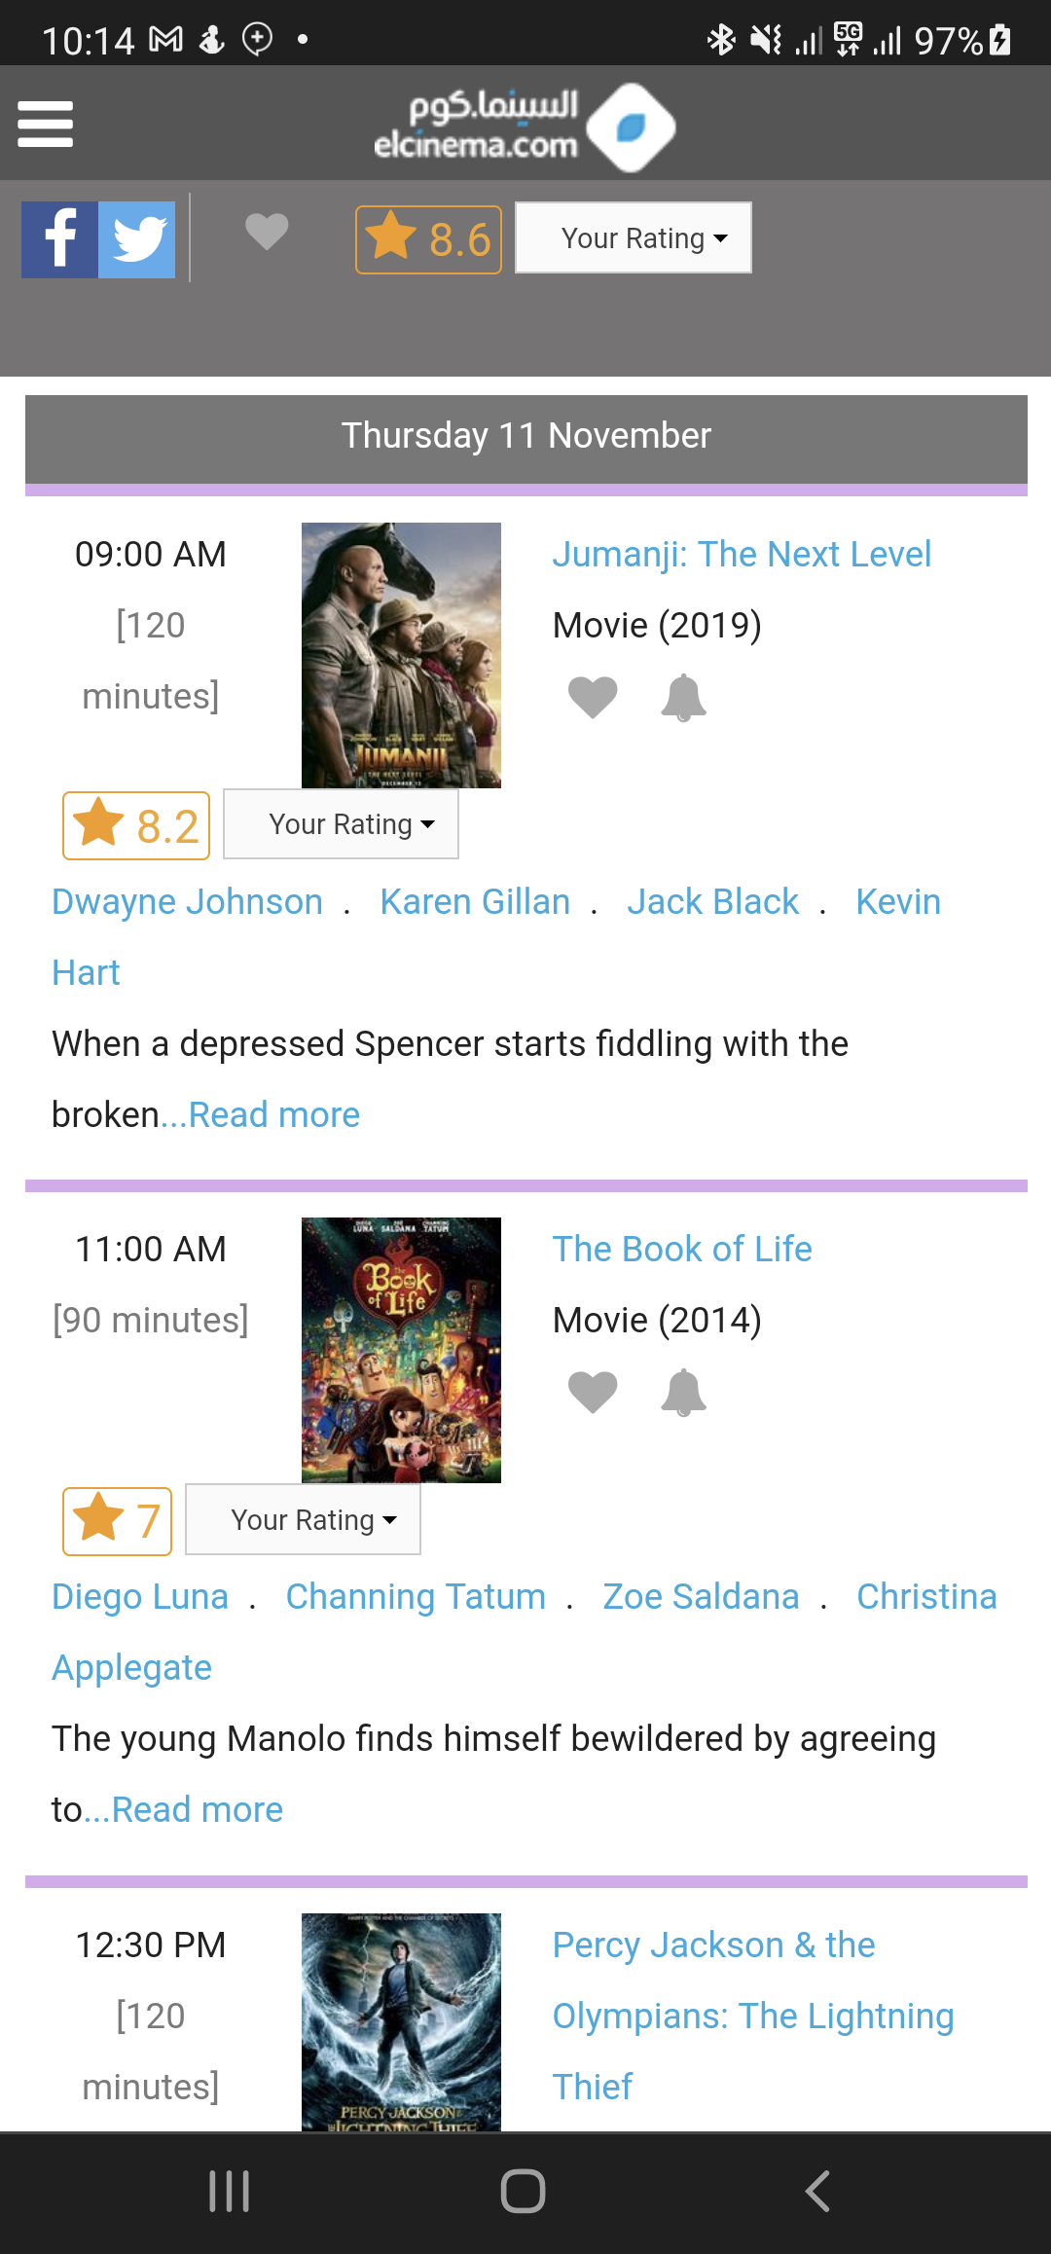
Task: Select the Thursday 11 November schedule header
Action: 525,435
